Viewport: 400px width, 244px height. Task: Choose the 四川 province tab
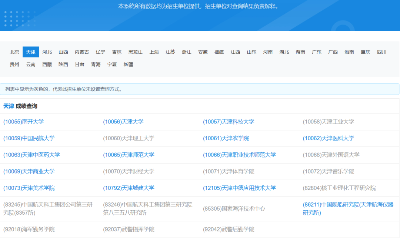tap(381, 52)
